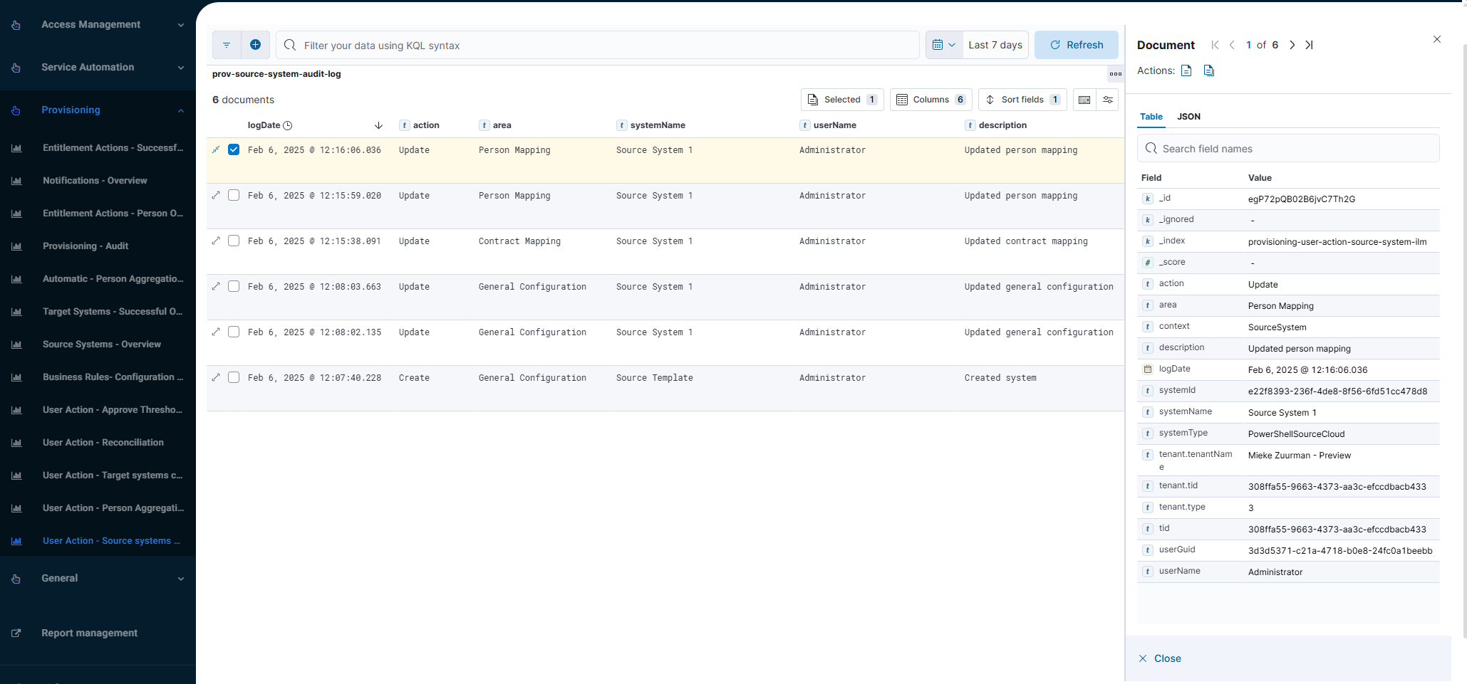
Task: Click the first Actions document icon
Action: click(1186, 70)
